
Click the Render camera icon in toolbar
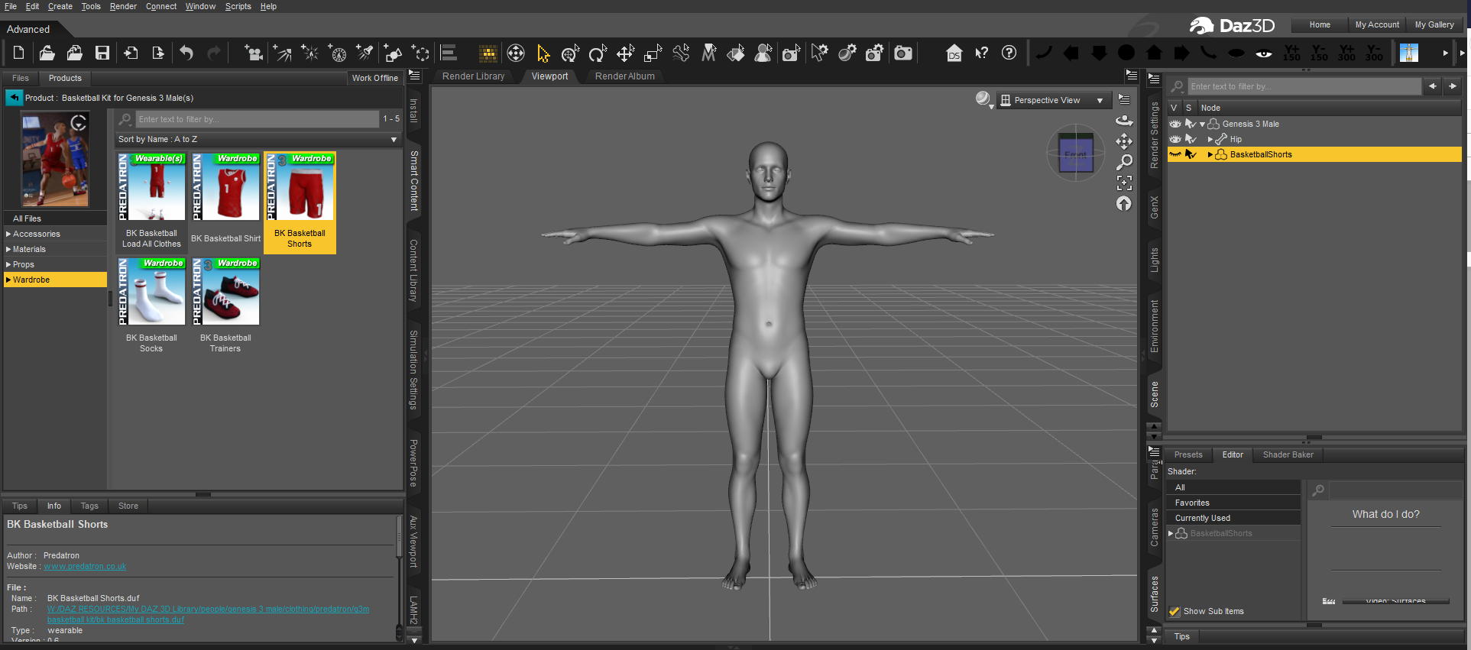(x=903, y=53)
